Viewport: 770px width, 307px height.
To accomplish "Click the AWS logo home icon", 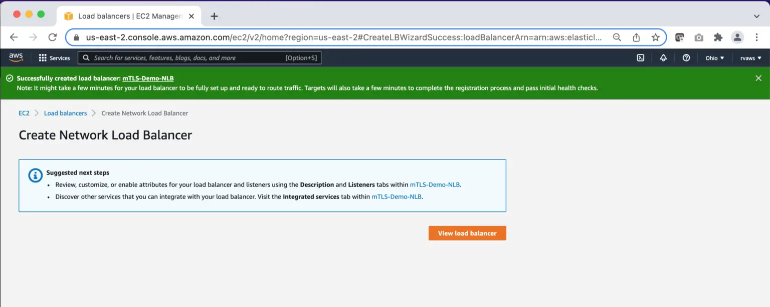I will point(16,58).
